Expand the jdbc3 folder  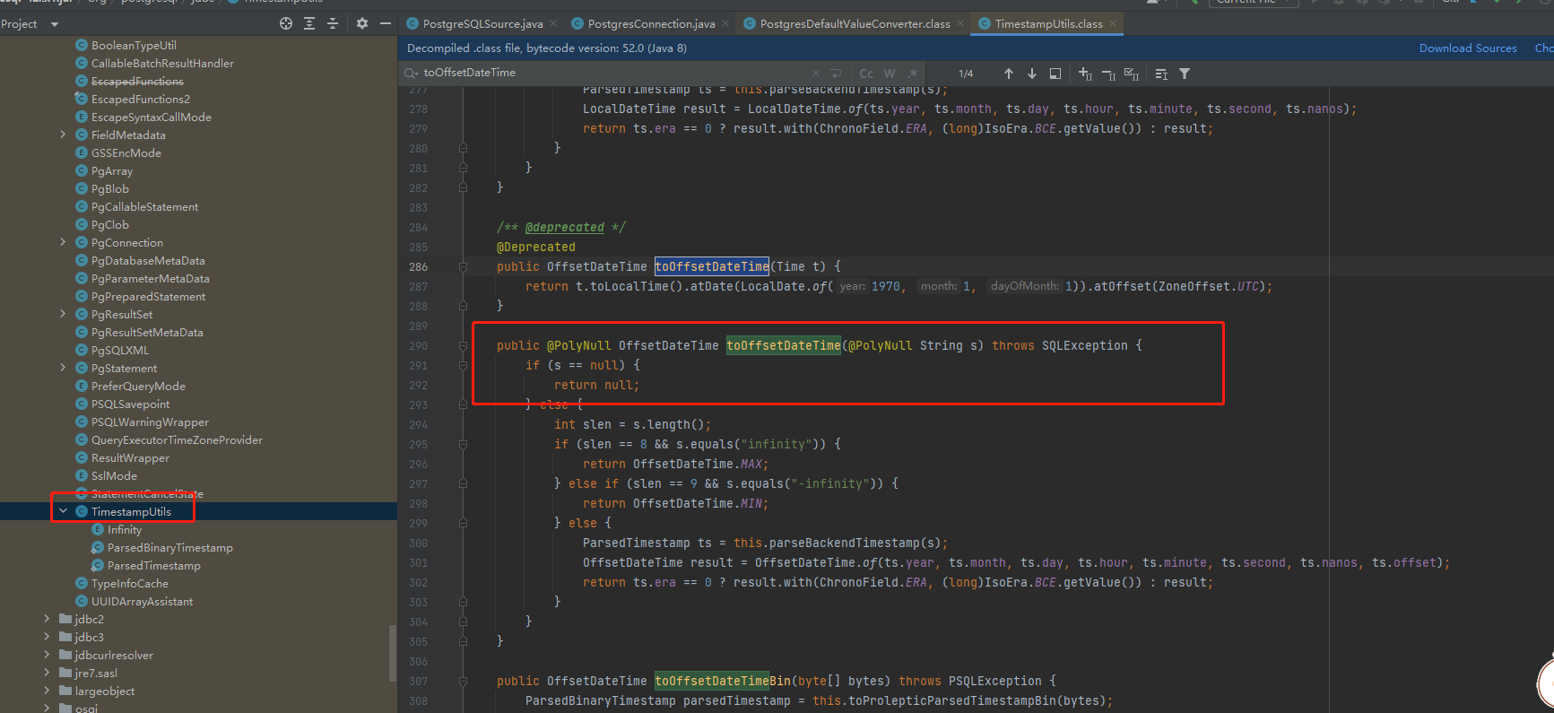pos(47,637)
